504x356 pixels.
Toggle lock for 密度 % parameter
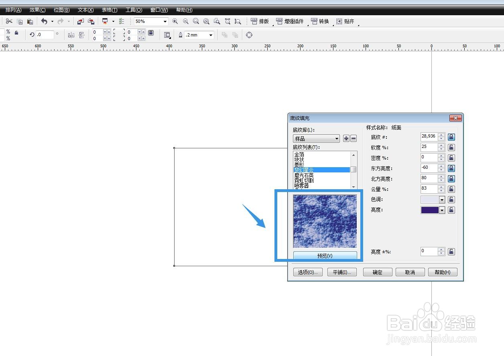click(451, 158)
